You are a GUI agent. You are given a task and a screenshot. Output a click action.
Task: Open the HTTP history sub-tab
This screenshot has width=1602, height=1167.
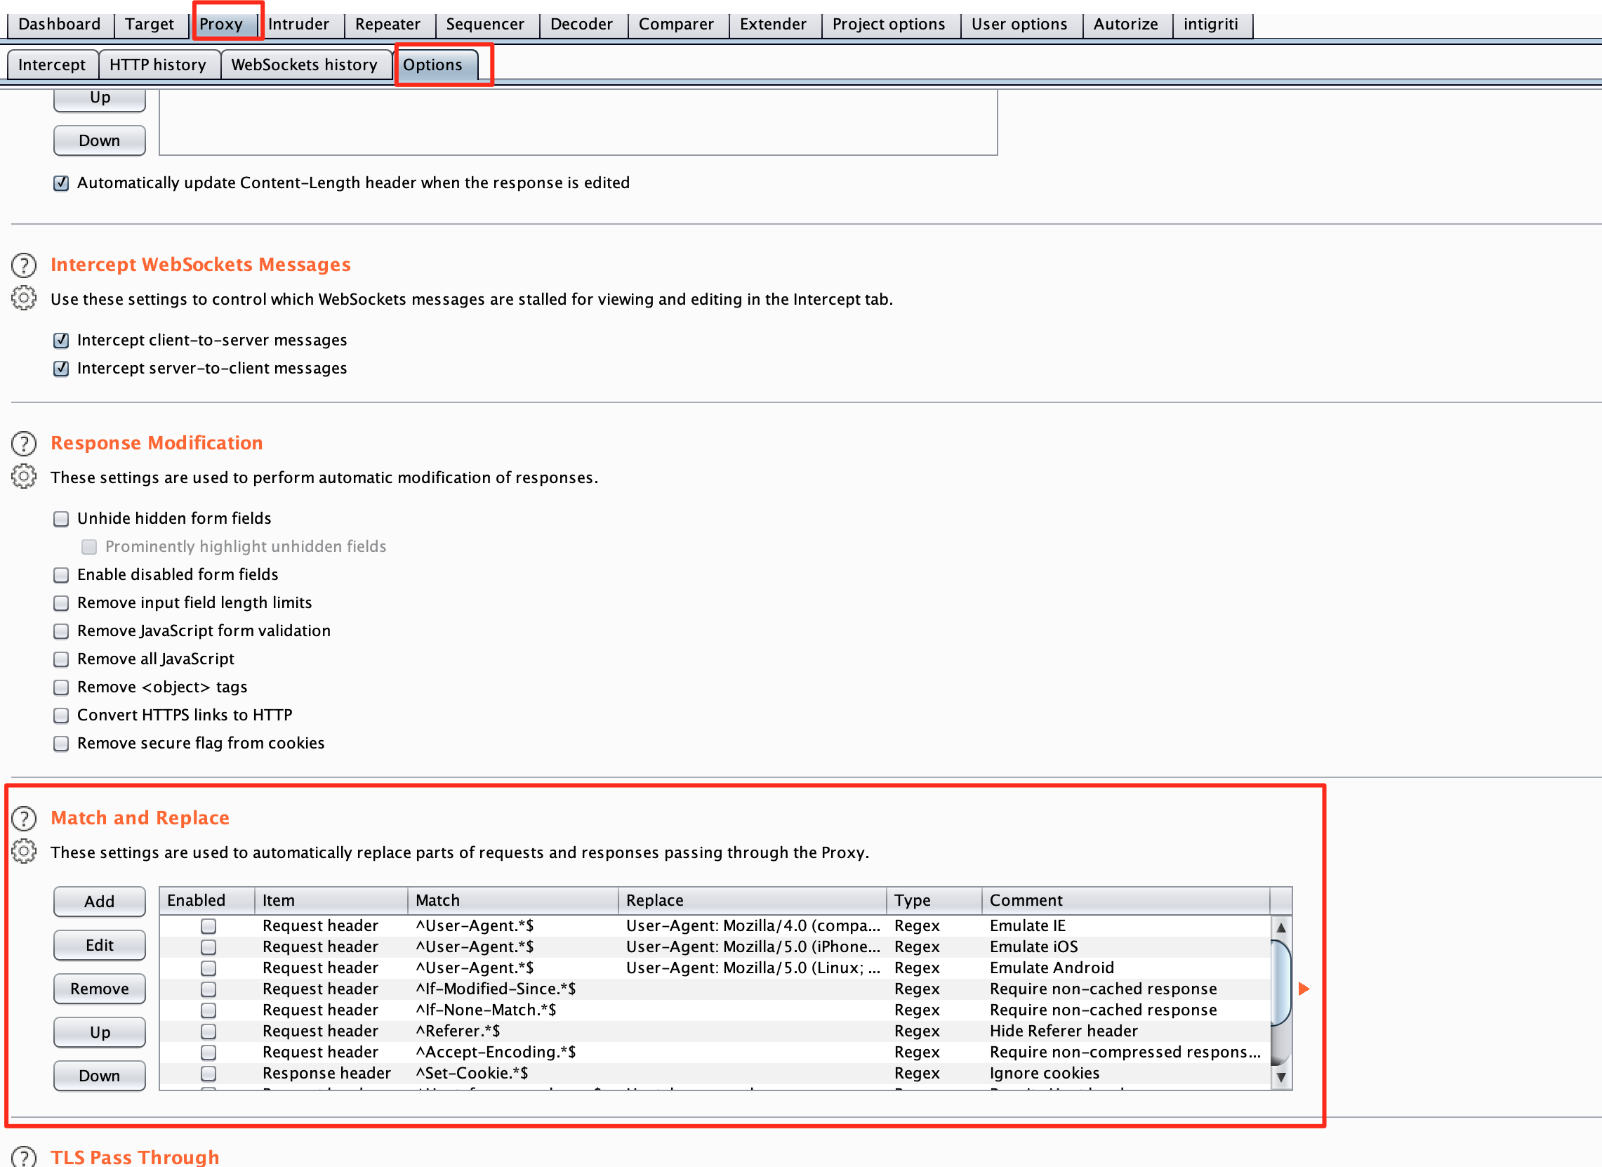tap(157, 65)
